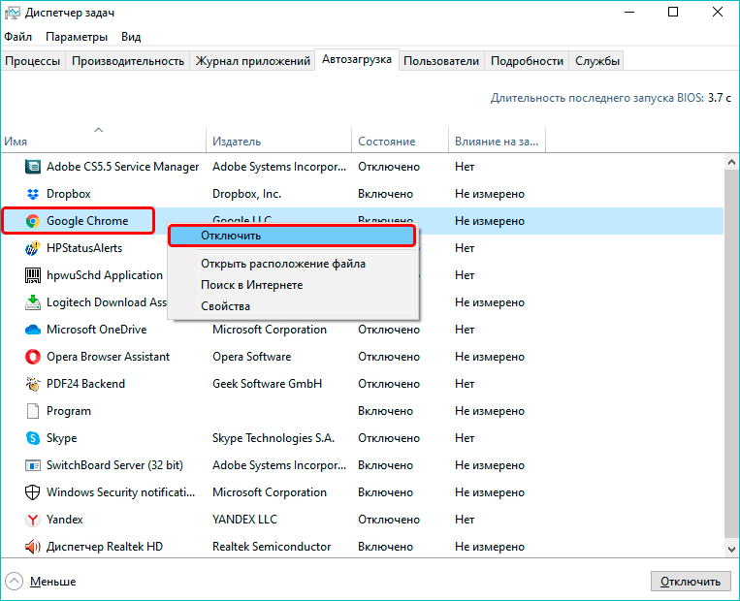Select the Dropbox row name

tap(69, 194)
